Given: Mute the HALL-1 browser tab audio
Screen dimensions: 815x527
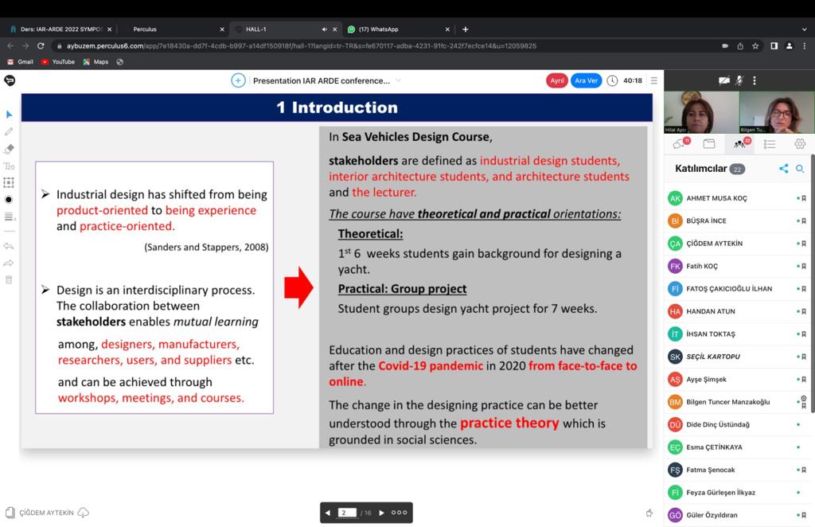Looking at the screenshot, I should (x=324, y=29).
